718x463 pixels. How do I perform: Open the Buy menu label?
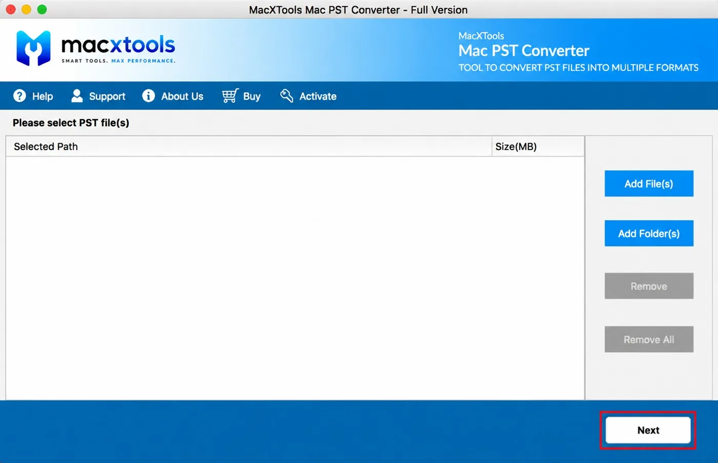coord(252,96)
